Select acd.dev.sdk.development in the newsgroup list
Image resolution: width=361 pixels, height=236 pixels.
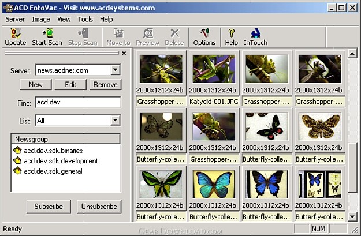pos(61,161)
